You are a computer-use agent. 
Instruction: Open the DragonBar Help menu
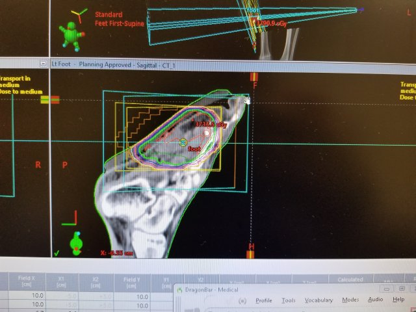coord(398,300)
